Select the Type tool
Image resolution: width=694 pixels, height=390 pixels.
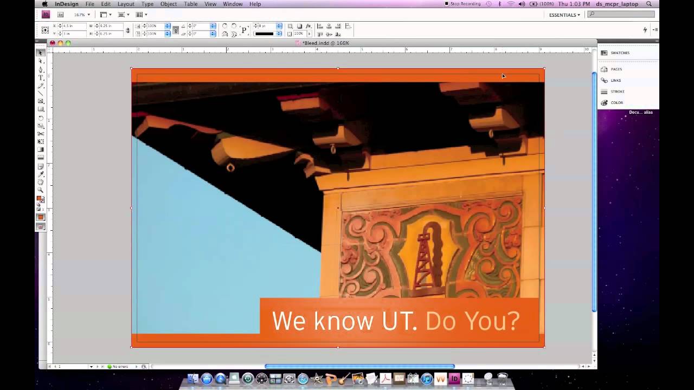coord(41,78)
